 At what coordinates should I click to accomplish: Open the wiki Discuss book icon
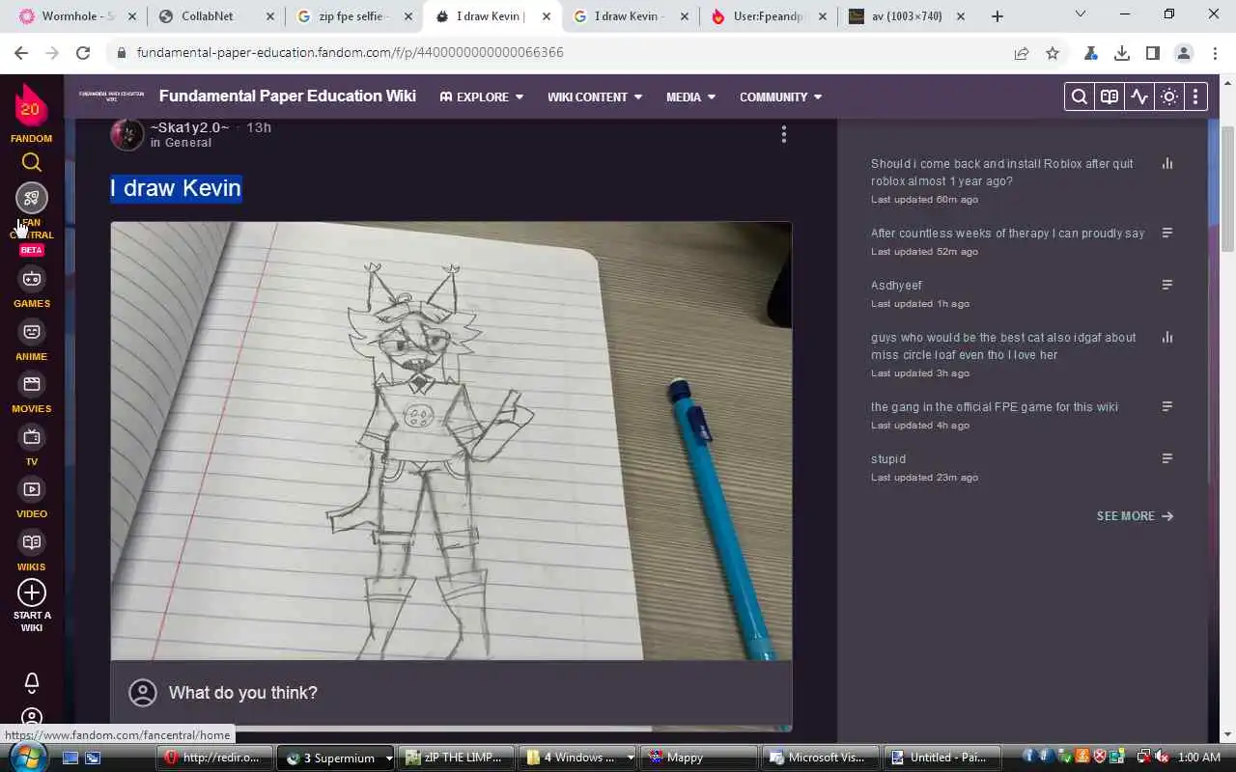[1110, 96]
